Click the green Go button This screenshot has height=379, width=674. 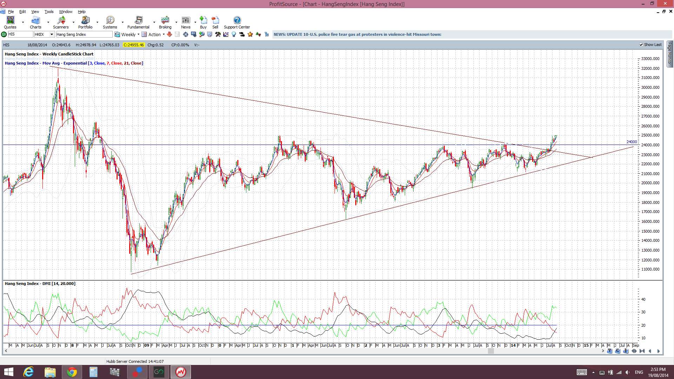pos(4,34)
